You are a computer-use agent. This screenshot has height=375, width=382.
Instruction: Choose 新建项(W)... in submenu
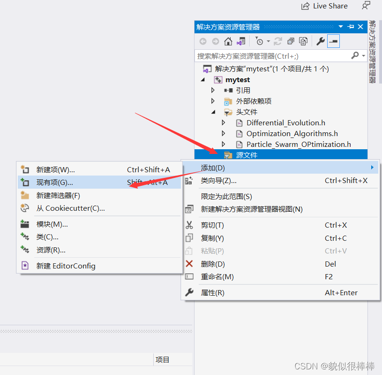(x=99, y=169)
